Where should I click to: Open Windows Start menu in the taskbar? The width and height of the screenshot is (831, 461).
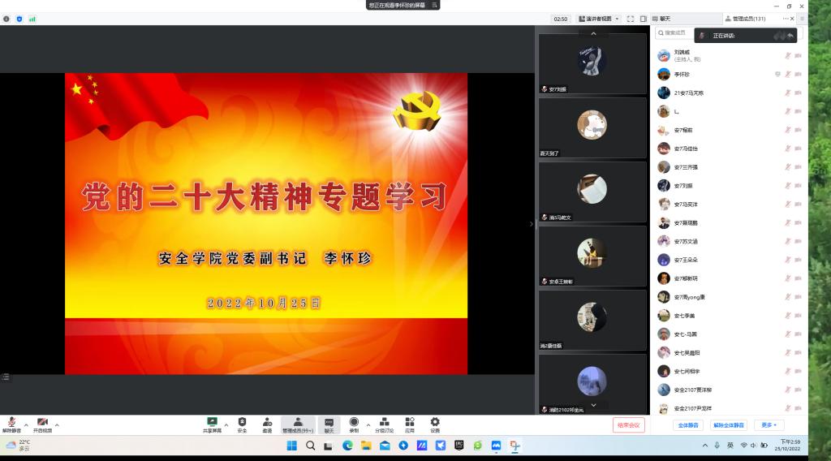tap(291, 446)
